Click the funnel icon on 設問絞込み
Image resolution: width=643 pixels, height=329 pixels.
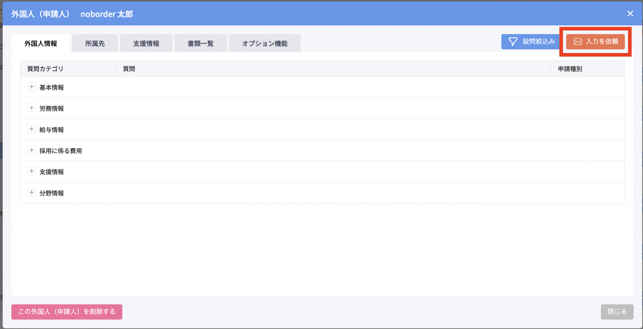click(x=513, y=42)
